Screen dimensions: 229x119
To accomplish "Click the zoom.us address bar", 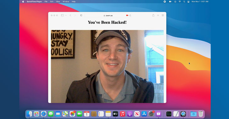I will pos(108,15).
